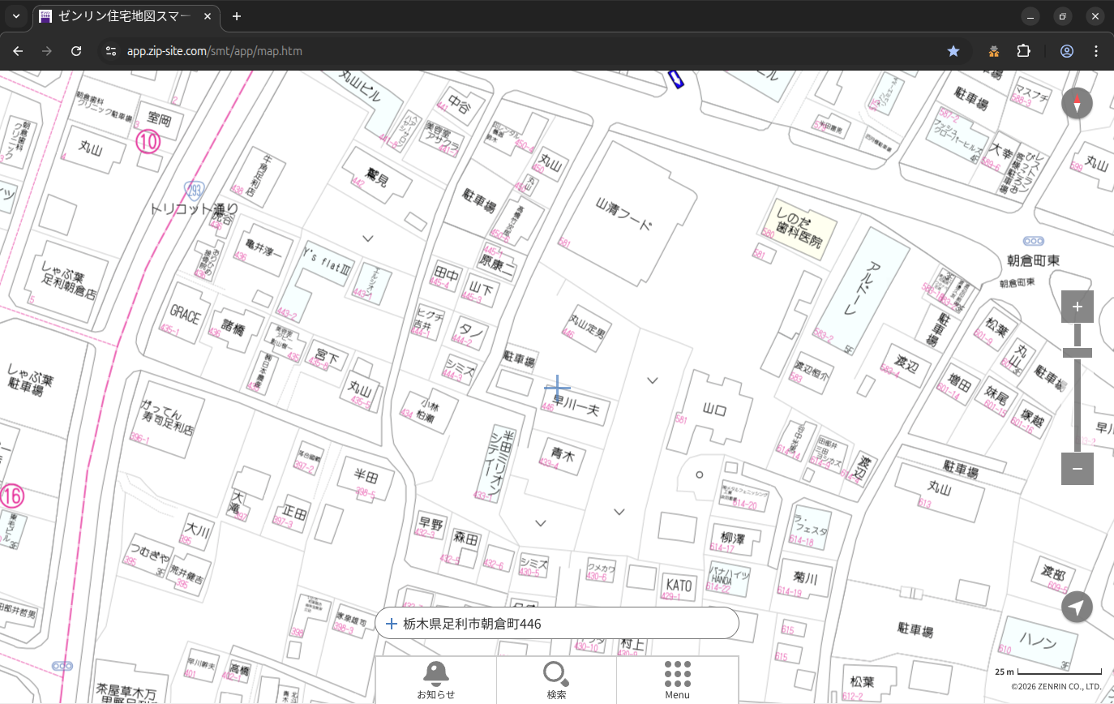The height and width of the screenshot is (704, 1114).
Task: Click the current location arrow button
Action: (1077, 607)
